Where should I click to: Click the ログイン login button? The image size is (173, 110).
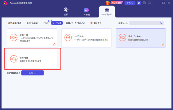pyautogui.click(x=130, y=3)
